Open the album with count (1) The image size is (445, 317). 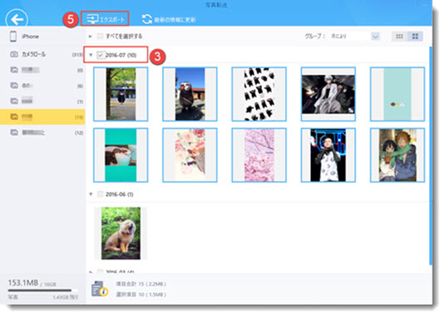42,101
